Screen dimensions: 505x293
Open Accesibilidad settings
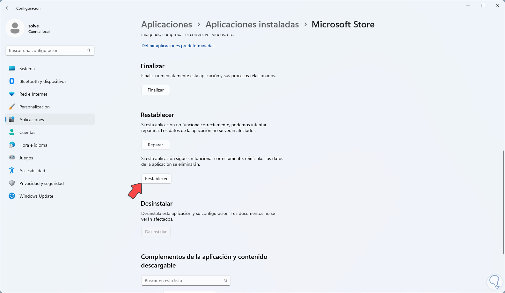50,171
